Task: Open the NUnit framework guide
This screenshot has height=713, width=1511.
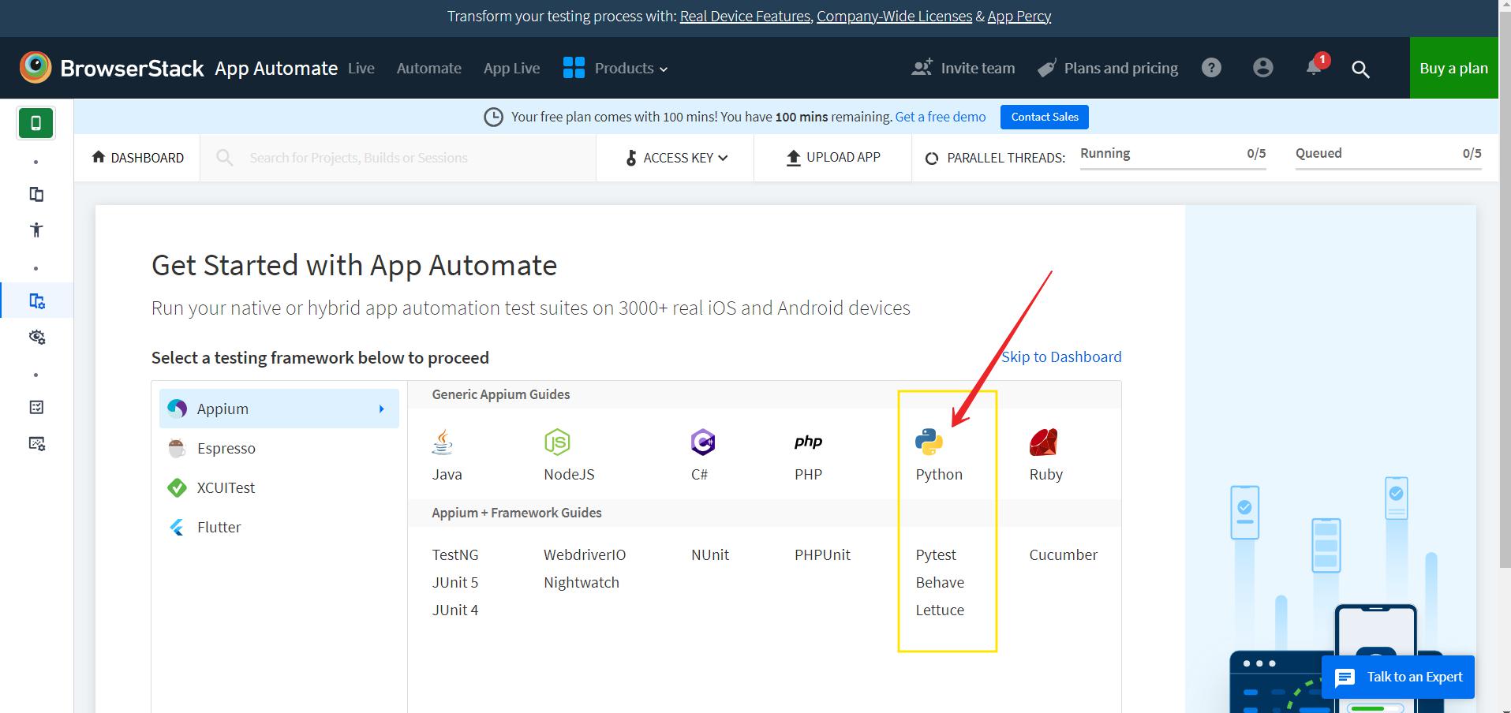Action: pos(710,554)
